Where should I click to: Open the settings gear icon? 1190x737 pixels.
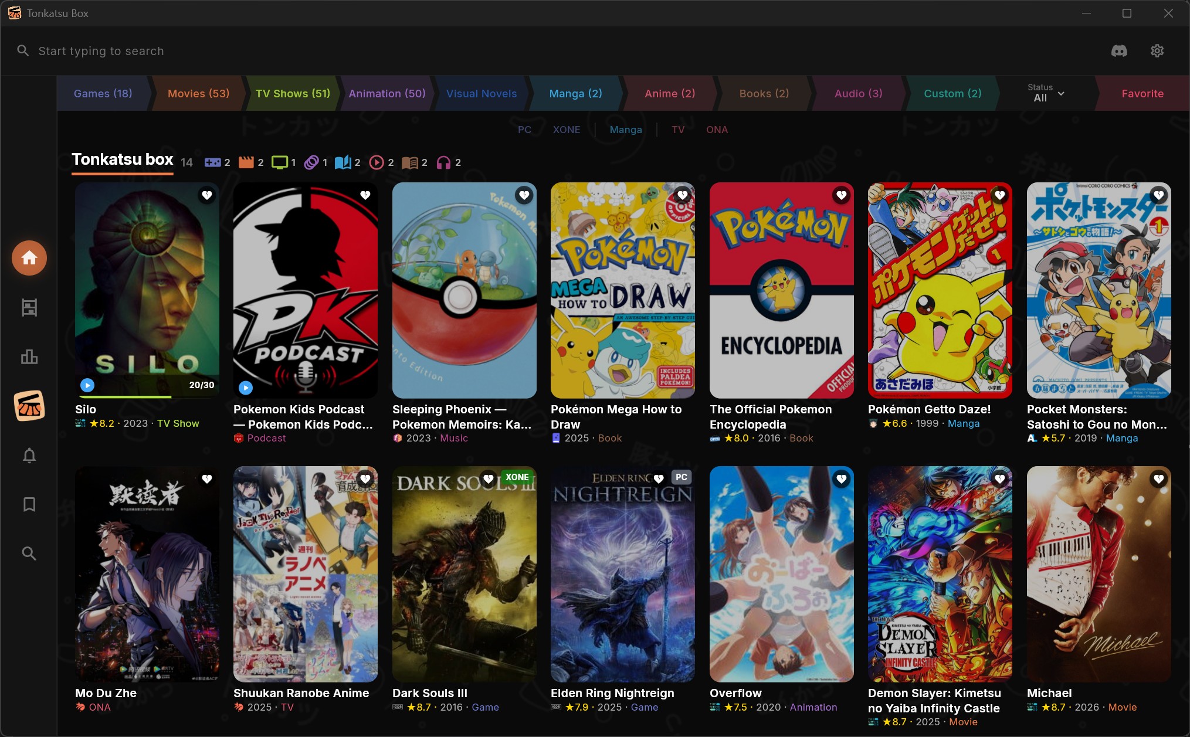coord(1157,51)
